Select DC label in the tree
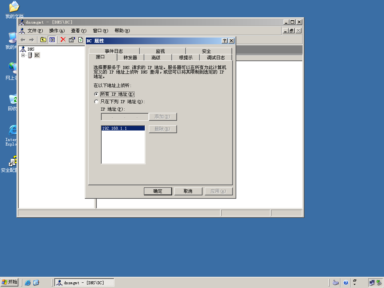The height and width of the screenshot is (288, 384). click(37, 55)
